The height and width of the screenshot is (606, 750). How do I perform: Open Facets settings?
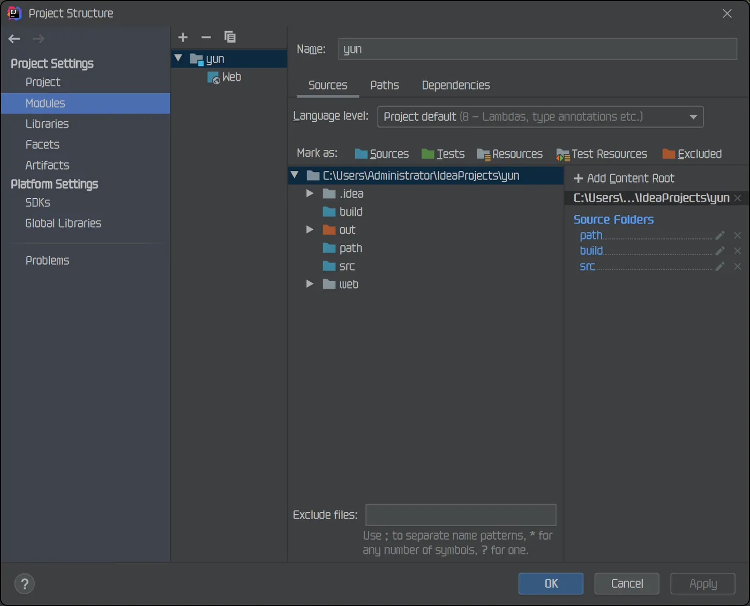(42, 145)
